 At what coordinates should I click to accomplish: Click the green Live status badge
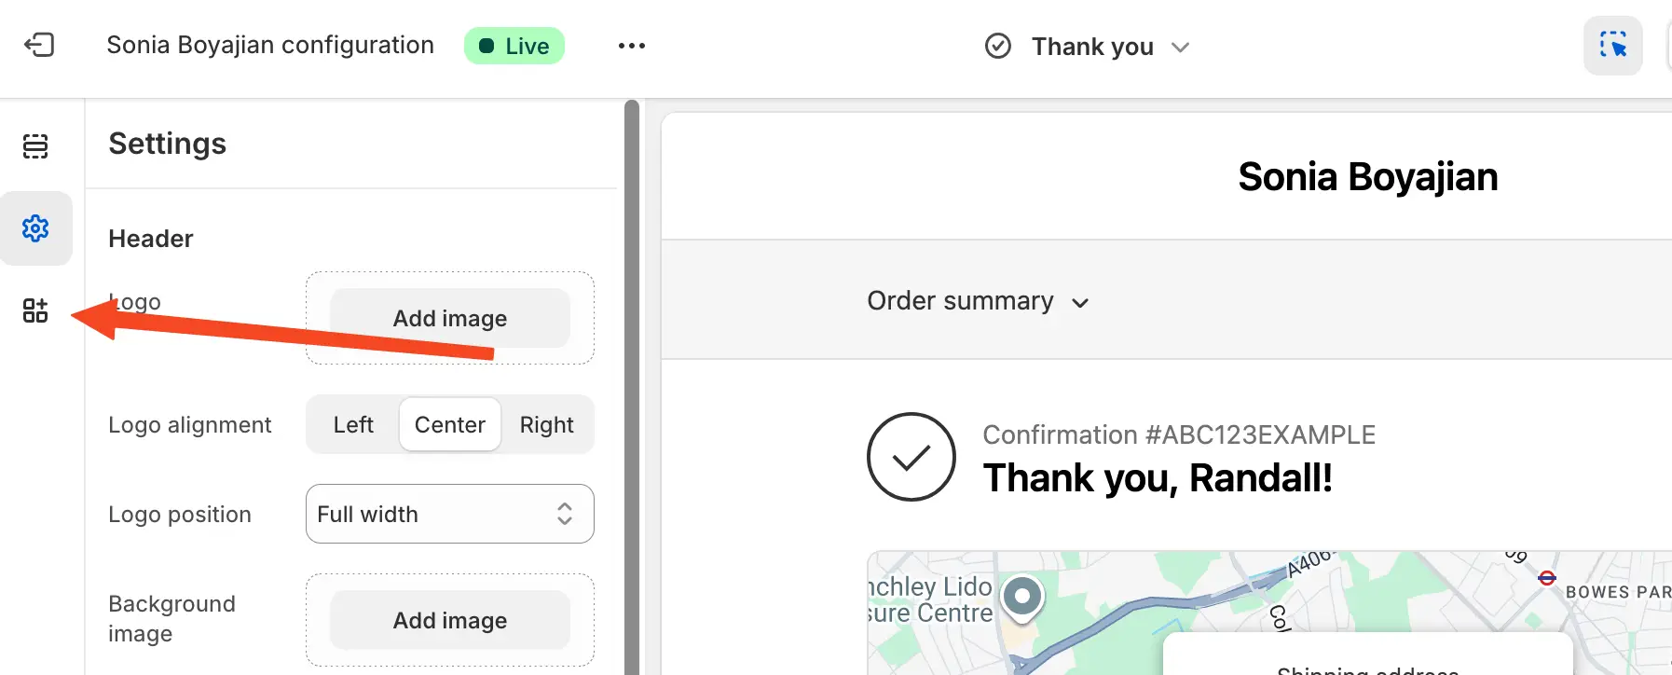click(514, 46)
